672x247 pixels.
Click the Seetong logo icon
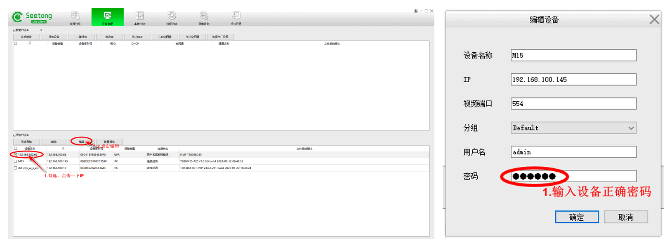point(17,17)
